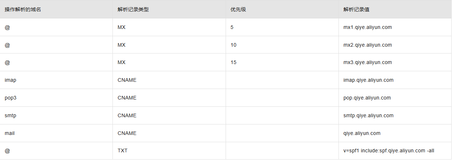The image size is (452, 161).
Task: Select the mx3.qiye.aliyun.com record value
Action: point(367,62)
